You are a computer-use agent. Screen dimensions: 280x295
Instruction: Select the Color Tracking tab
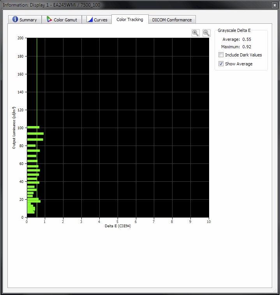[x=130, y=19]
